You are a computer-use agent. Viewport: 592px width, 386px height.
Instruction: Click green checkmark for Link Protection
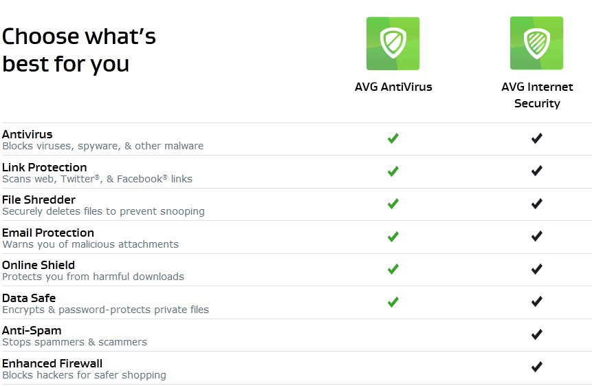click(393, 171)
